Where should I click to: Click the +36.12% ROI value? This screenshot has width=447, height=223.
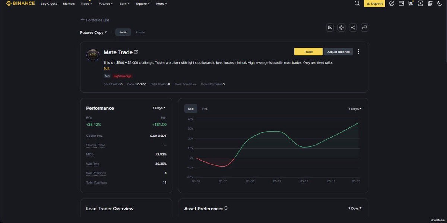[93, 125]
